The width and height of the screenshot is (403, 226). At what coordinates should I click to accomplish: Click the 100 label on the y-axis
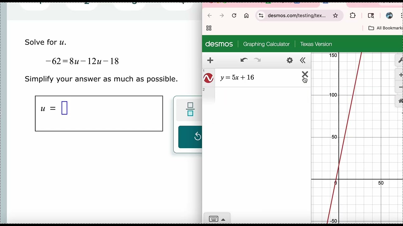click(333, 95)
